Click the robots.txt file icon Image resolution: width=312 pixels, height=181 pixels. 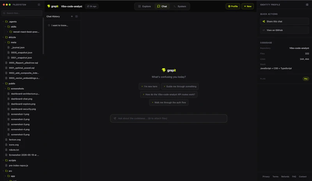click(x=6, y=150)
